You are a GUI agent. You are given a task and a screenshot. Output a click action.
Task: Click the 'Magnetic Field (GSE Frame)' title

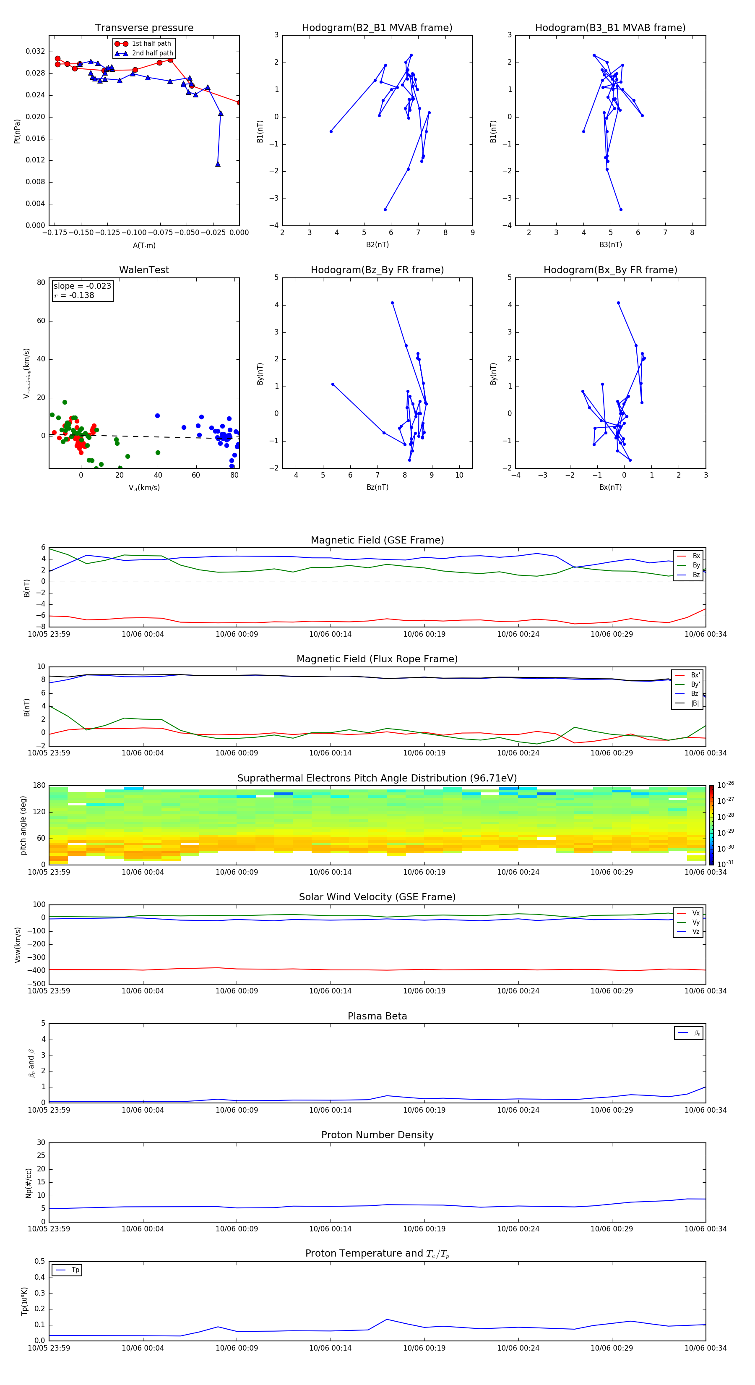pyautogui.click(x=377, y=540)
